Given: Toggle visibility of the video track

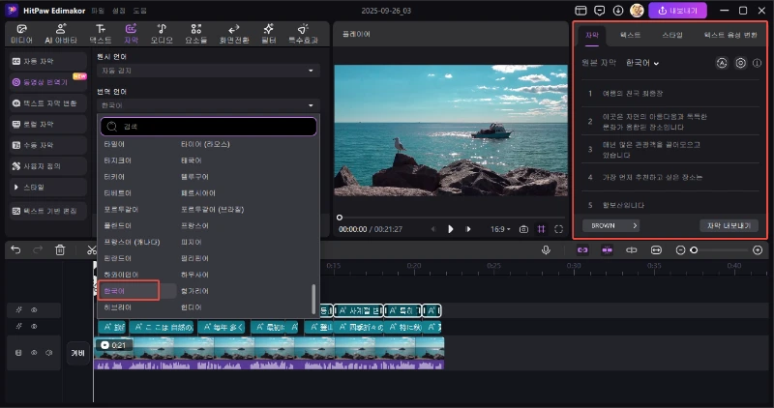Looking at the screenshot, I should click(34, 353).
